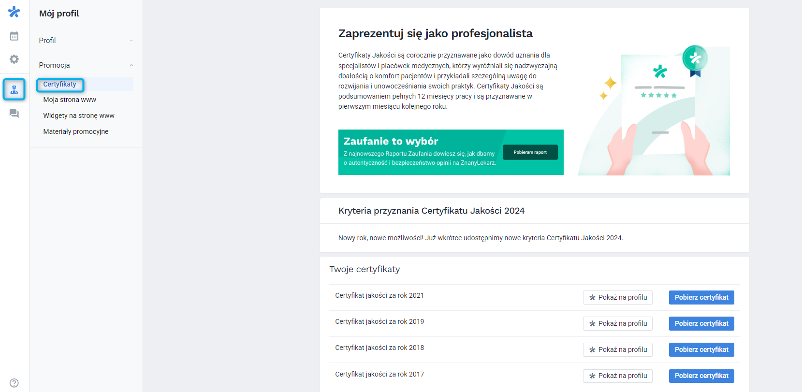Click the ZnanyLekarz logo icon
The image size is (802, 392).
14,12
